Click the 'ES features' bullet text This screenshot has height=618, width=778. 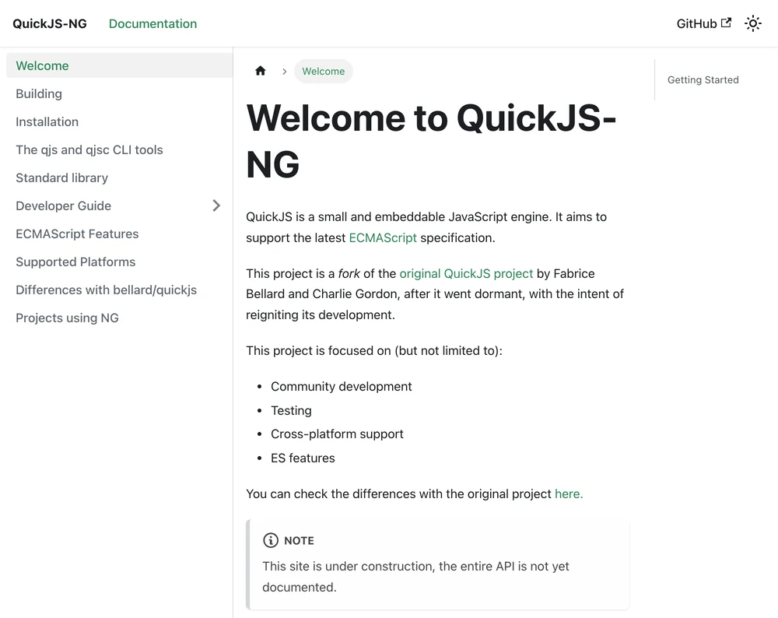pos(303,458)
